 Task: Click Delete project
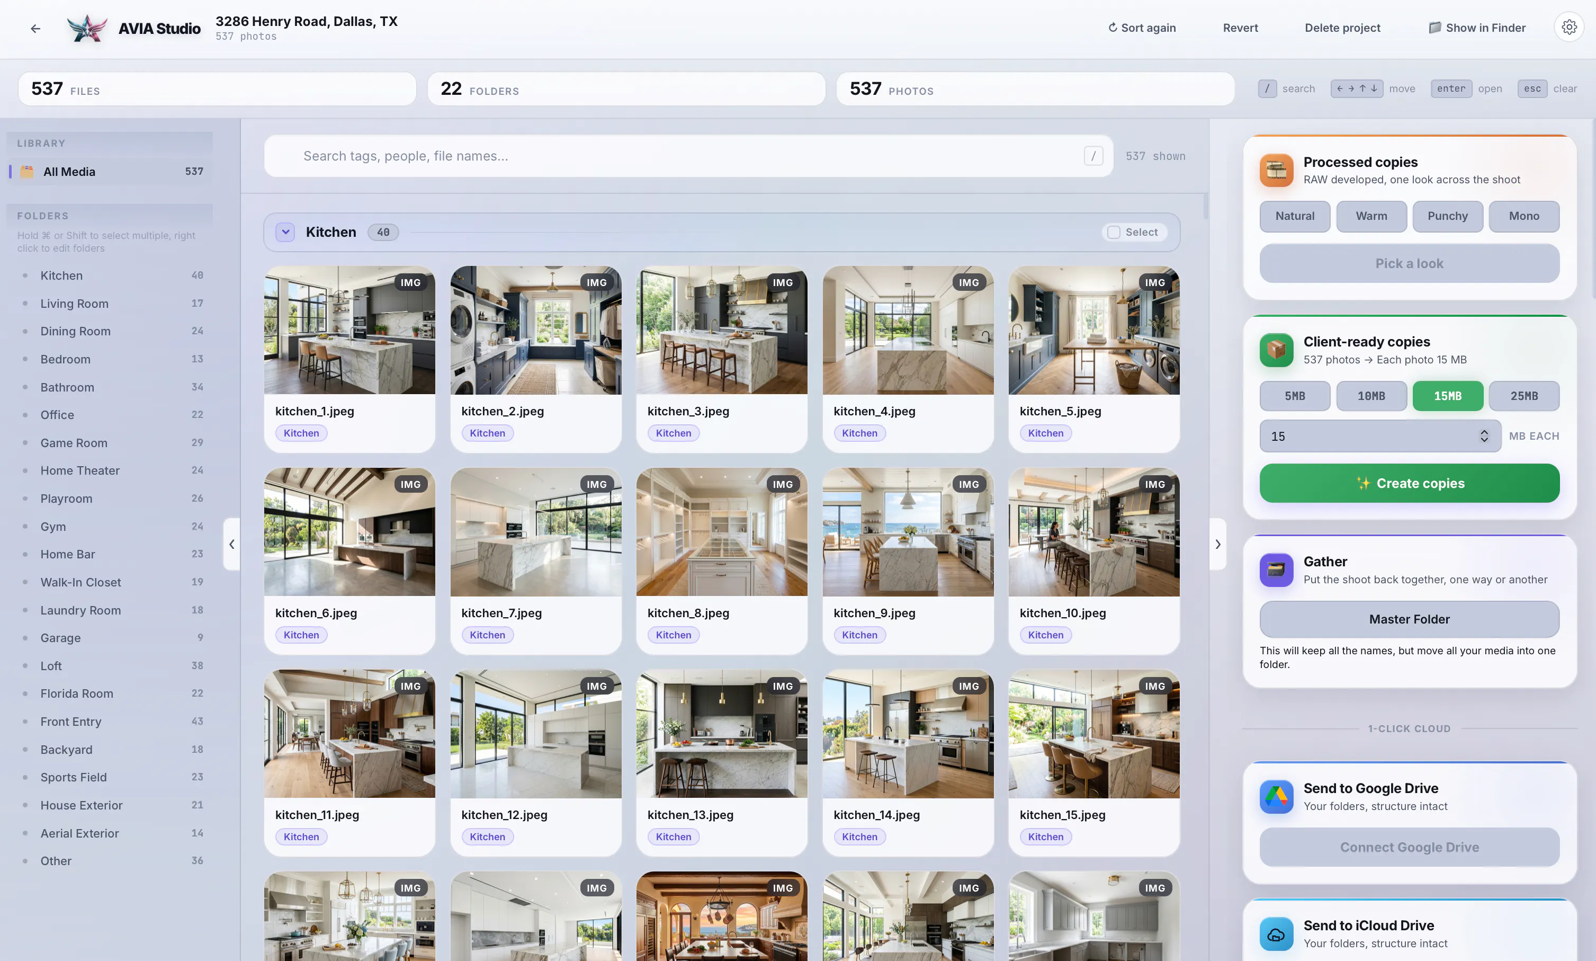pyautogui.click(x=1342, y=28)
